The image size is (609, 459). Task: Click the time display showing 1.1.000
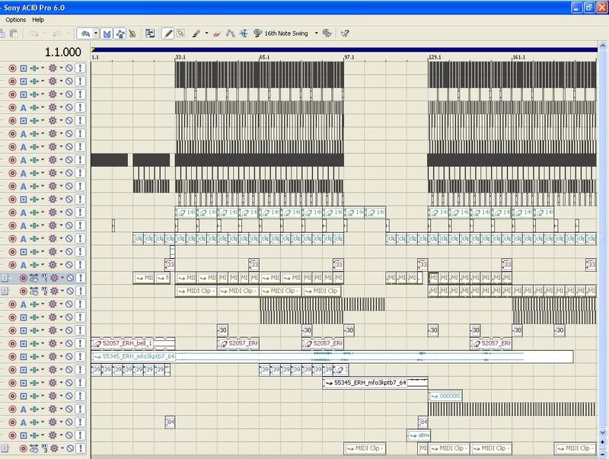click(x=63, y=52)
